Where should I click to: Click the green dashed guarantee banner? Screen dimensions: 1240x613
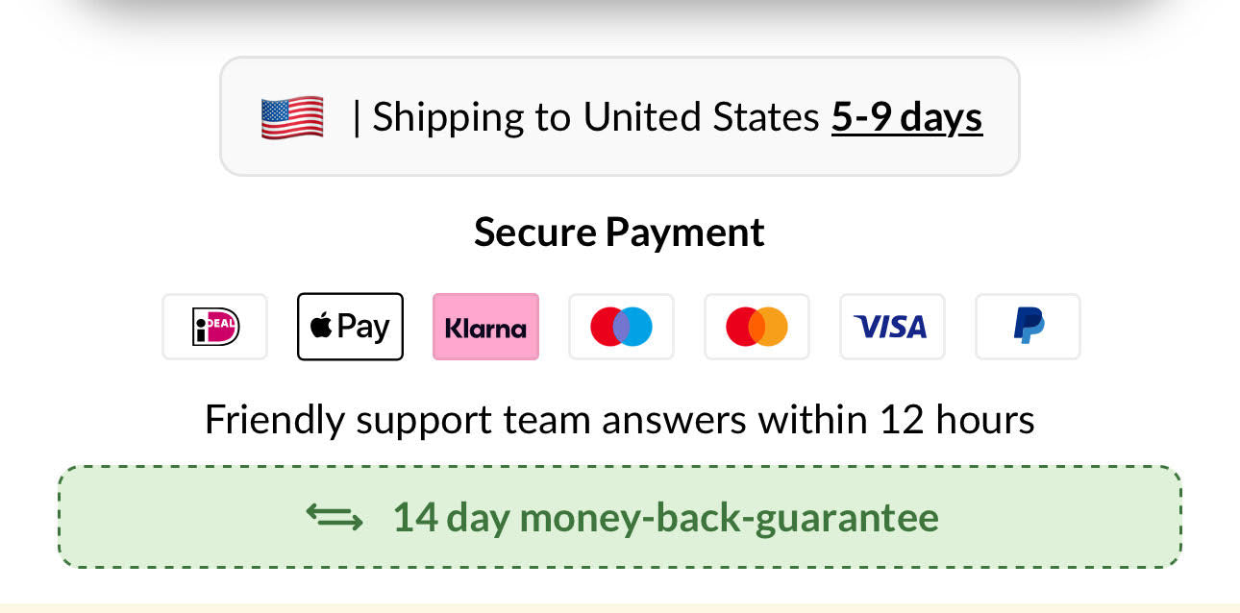pyautogui.click(x=1057, y=518)
